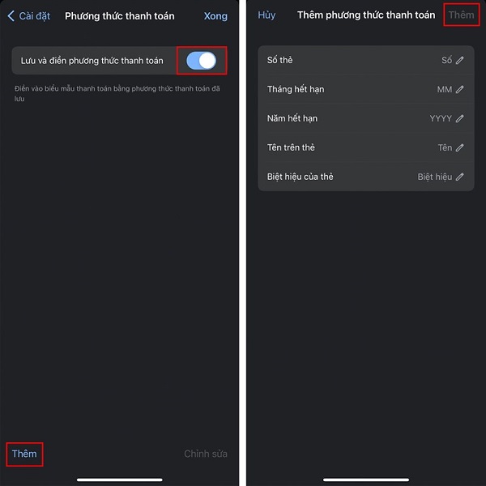486x486 pixels.
Task: Tap the Chỉnh sửa button
Action: (206, 454)
